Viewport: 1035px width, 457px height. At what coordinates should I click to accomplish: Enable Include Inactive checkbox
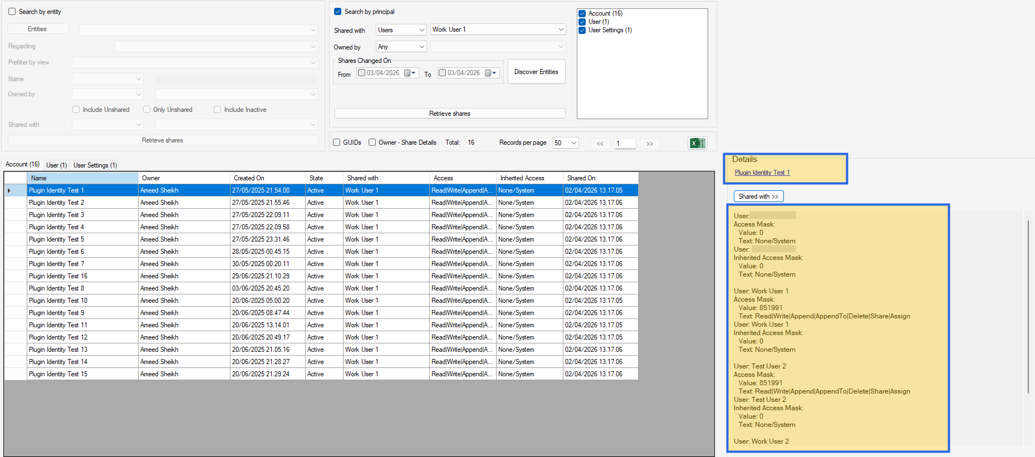tap(218, 110)
